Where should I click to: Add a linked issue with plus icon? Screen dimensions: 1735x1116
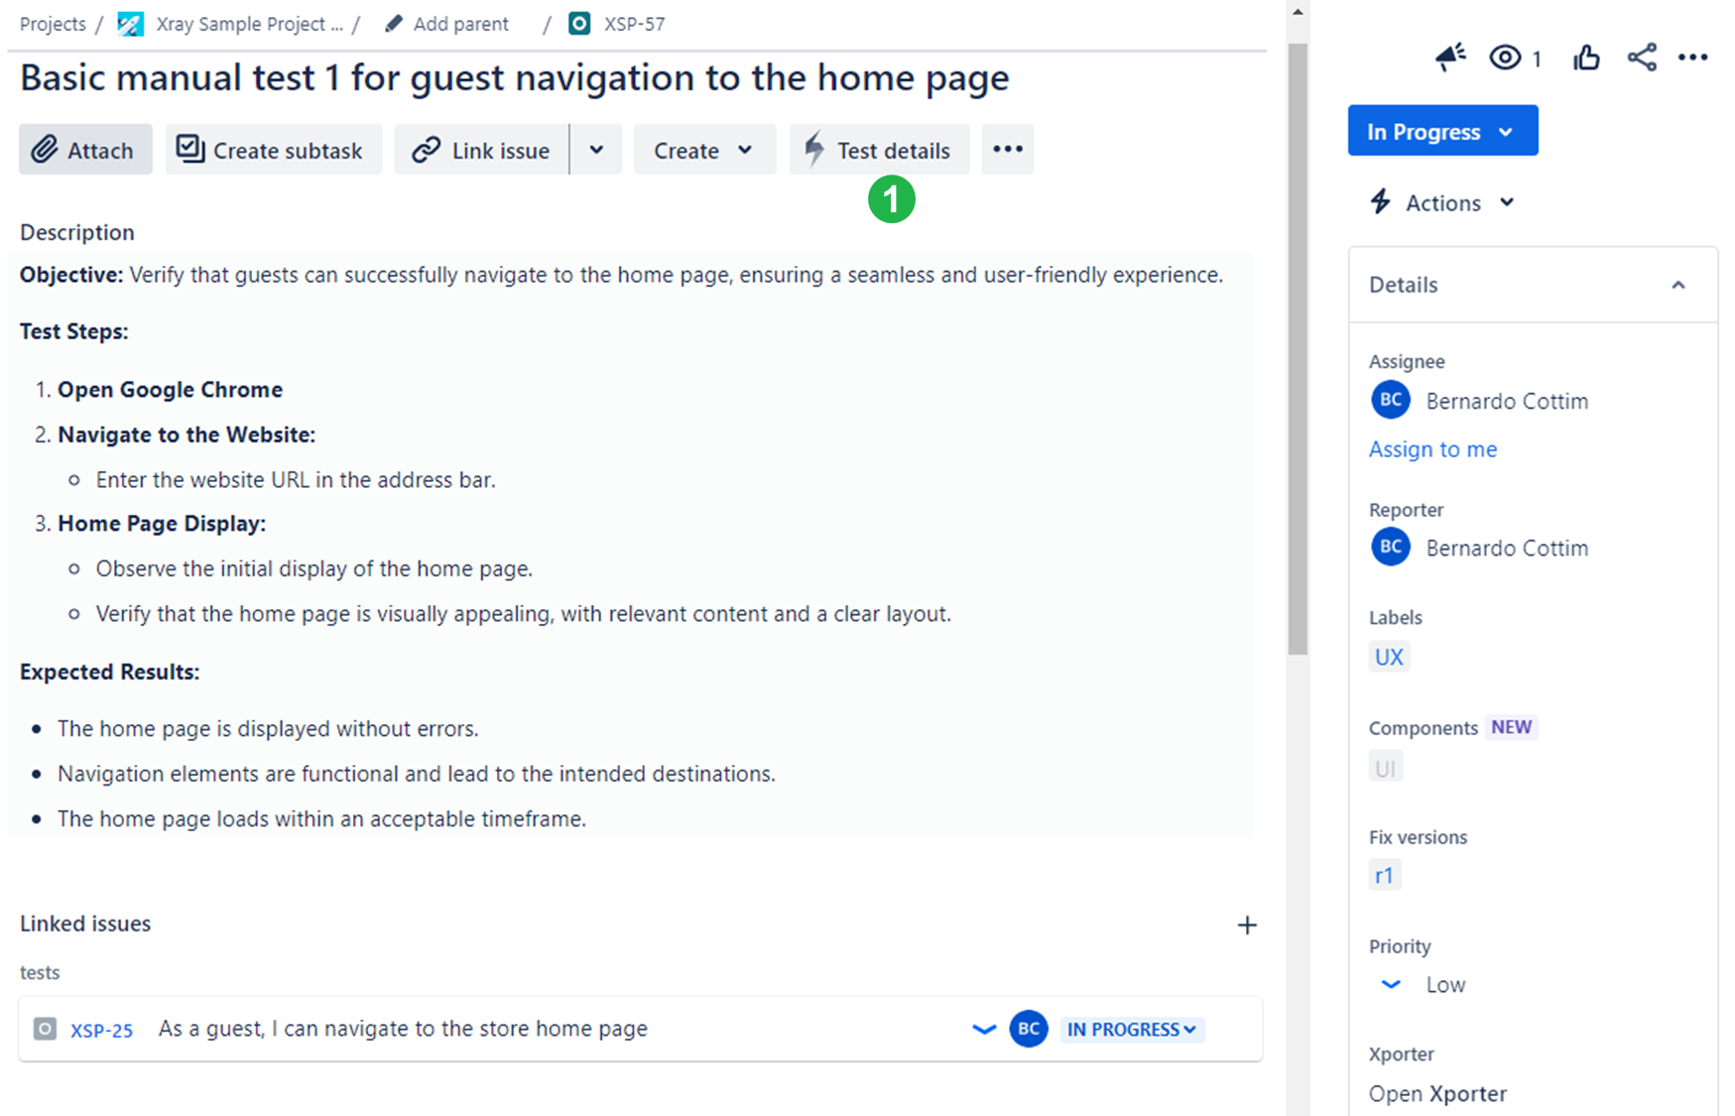coord(1247,925)
